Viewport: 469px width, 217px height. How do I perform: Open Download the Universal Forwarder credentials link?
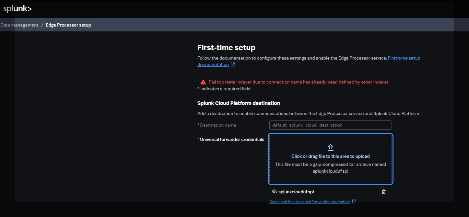click(310, 202)
